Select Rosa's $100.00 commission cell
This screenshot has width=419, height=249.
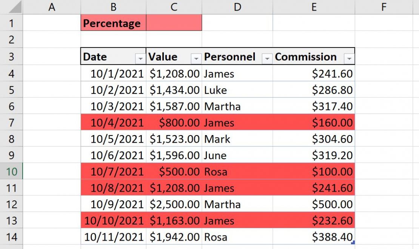314,172
